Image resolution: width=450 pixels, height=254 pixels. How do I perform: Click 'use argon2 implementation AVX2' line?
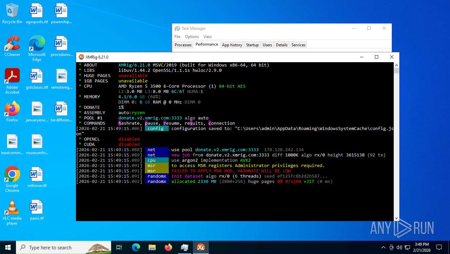(211, 160)
